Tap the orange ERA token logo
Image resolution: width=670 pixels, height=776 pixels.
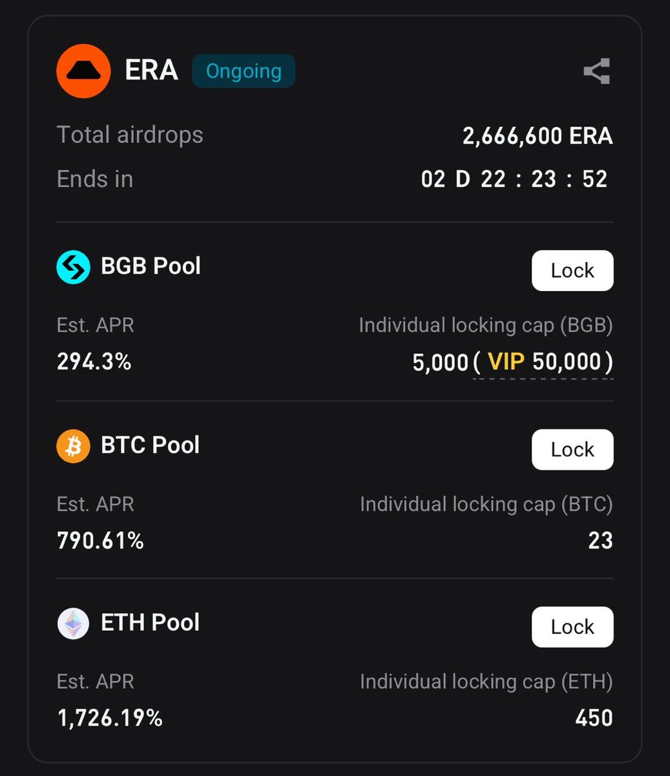click(83, 71)
